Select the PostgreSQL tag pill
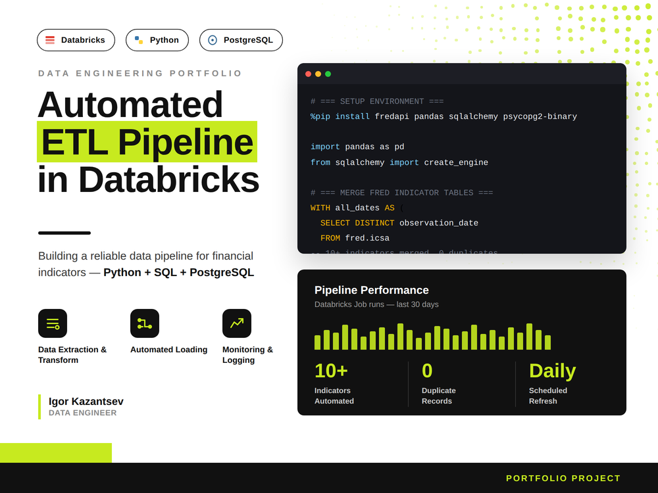This screenshot has height=493, width=658. (x=241, y=40)
